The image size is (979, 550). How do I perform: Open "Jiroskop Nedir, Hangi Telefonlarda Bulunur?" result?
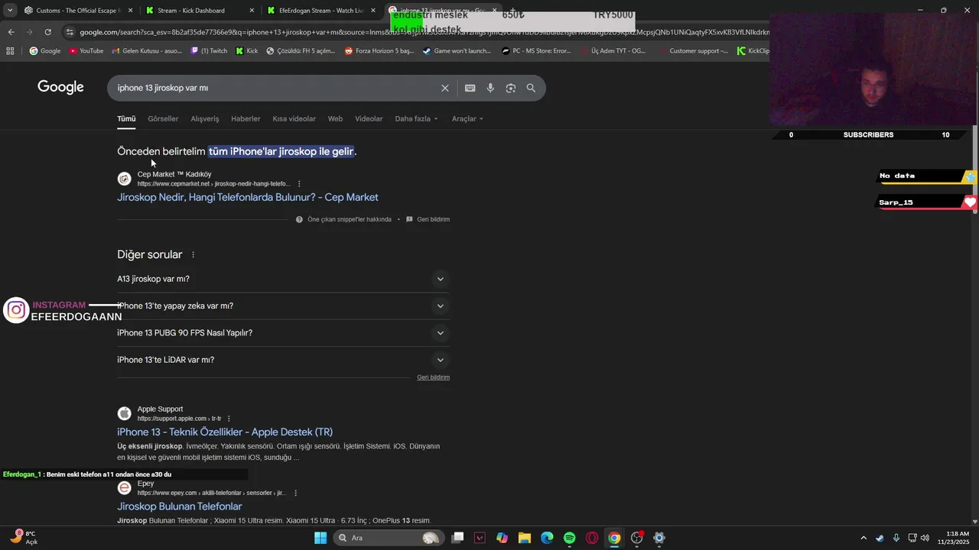(x=248, y=197)
